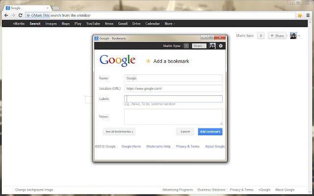Viewport: 314px width, 196px height.
Task: Click the Add bookmark button
Action: pyautogui.click(x=210, y=132)
